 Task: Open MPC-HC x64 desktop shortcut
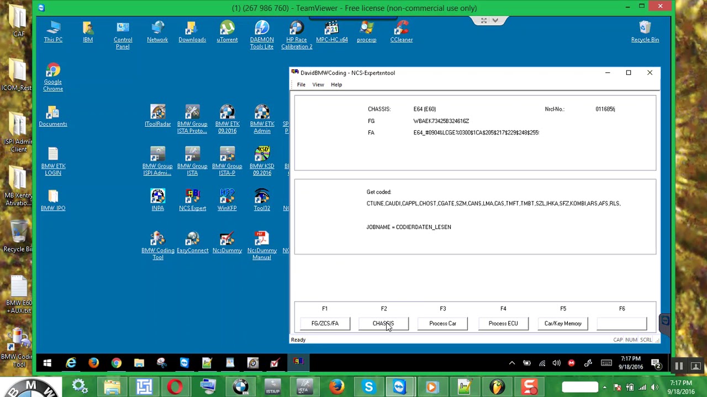pyautogui.click(x=331, y=32)
